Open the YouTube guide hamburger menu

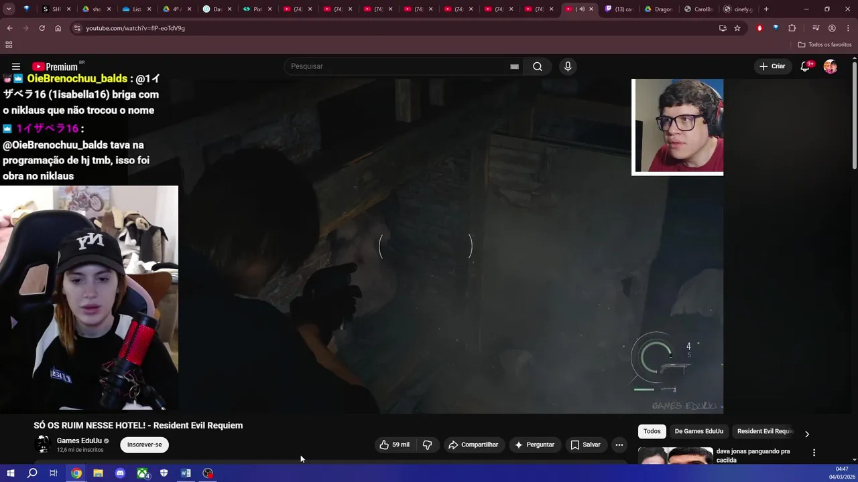(16, 66)
